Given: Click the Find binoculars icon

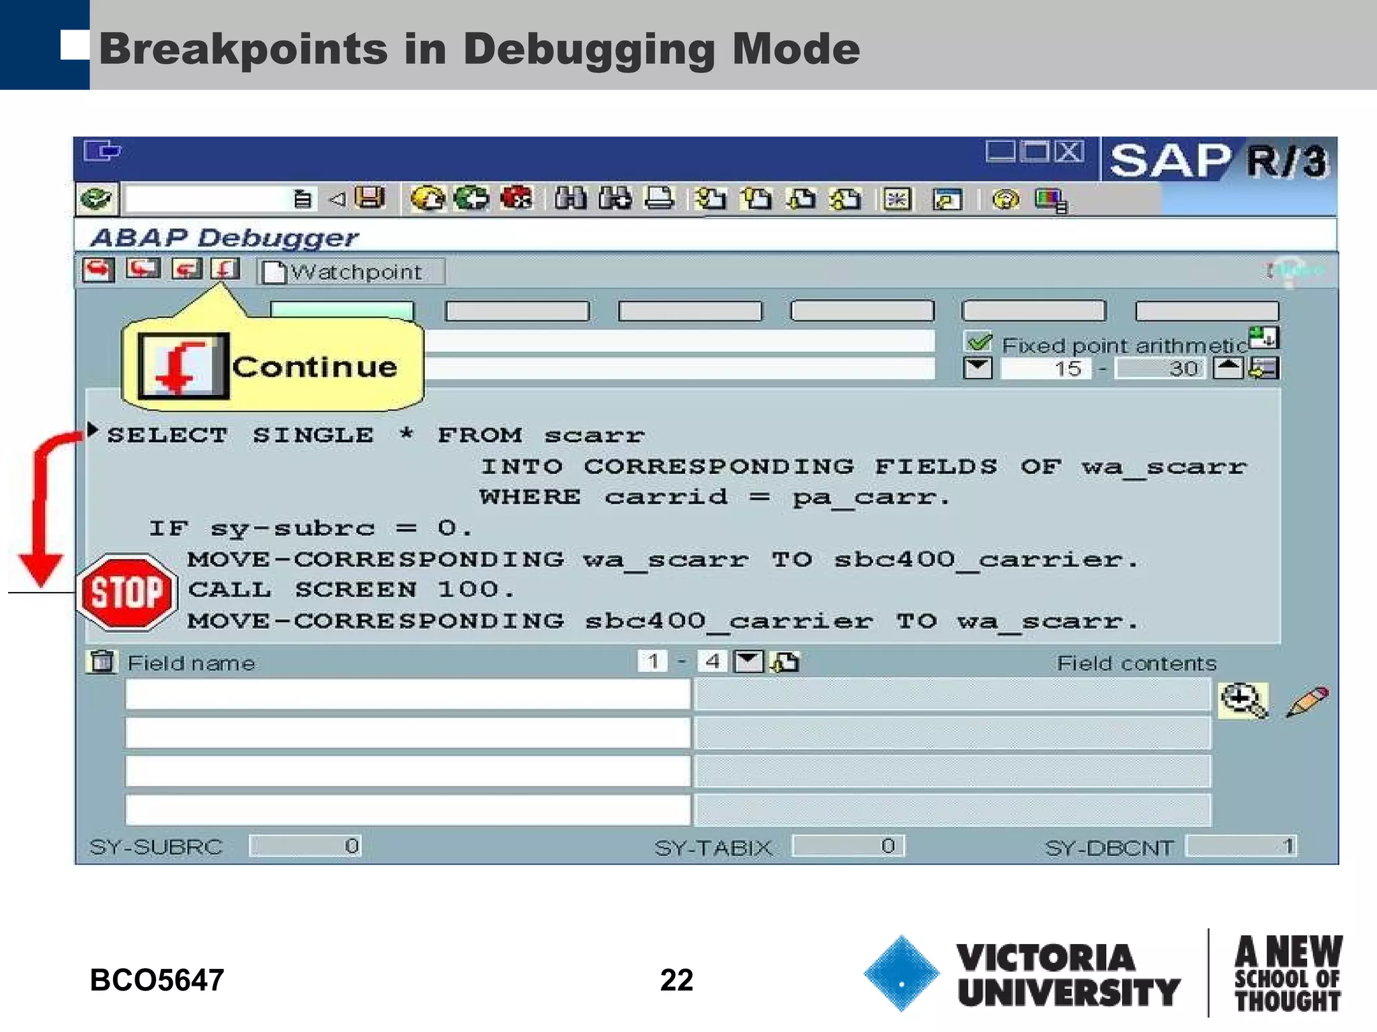Looking at the screenshot, I should coord(570,199).
